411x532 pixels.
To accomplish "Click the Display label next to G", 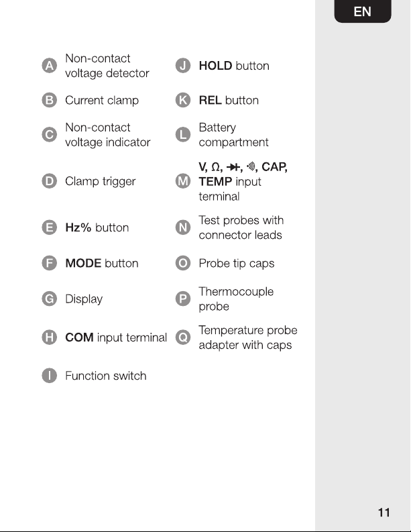I will pyautogui.click(x=84, y=299).
